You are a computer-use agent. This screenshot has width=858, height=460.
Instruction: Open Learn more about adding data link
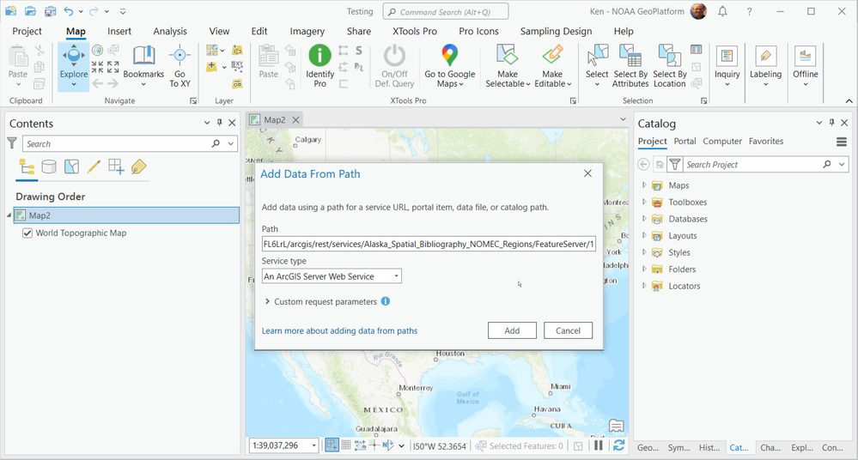[x=339, y=331]
